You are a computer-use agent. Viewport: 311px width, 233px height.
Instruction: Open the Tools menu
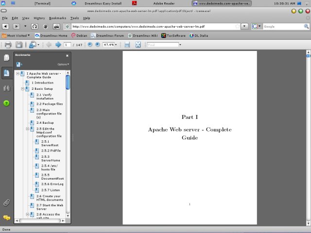point(74,18)
